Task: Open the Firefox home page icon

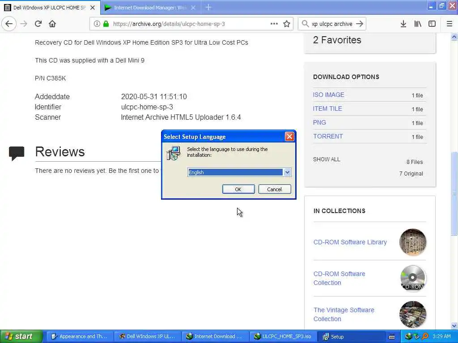Action: 52,24
